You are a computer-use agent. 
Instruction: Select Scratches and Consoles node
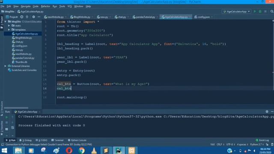pyautogui.click(x=24, y=70)
